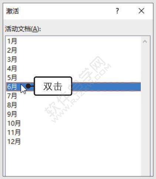Close the 激活 dialog

pyautogui.click(x=141, y=11)
